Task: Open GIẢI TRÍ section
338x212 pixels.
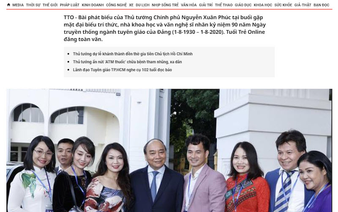Action: coord(206,5)
